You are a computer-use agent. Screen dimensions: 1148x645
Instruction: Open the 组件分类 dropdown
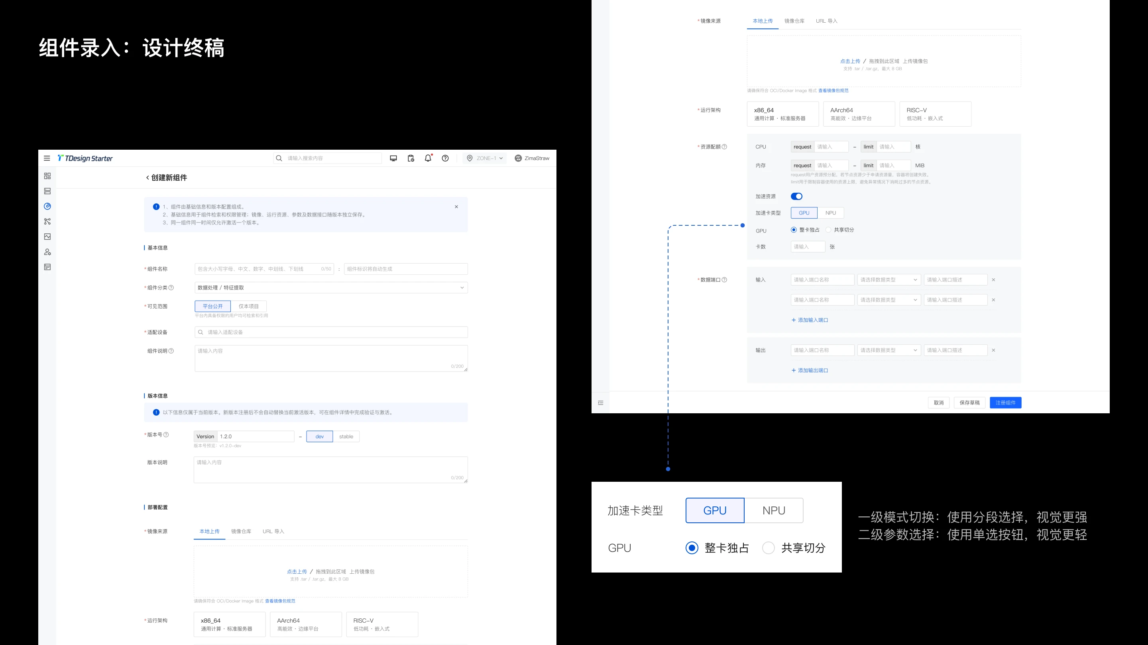point(331,287)
